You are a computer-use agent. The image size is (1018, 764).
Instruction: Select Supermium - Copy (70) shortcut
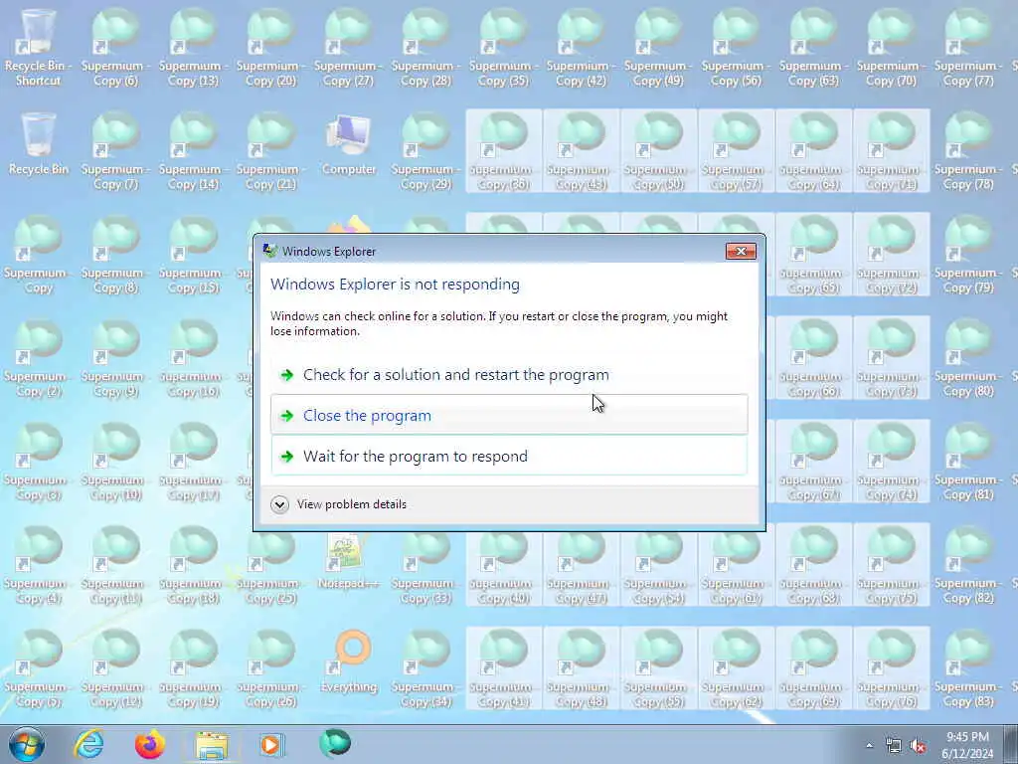click(892, 48)
